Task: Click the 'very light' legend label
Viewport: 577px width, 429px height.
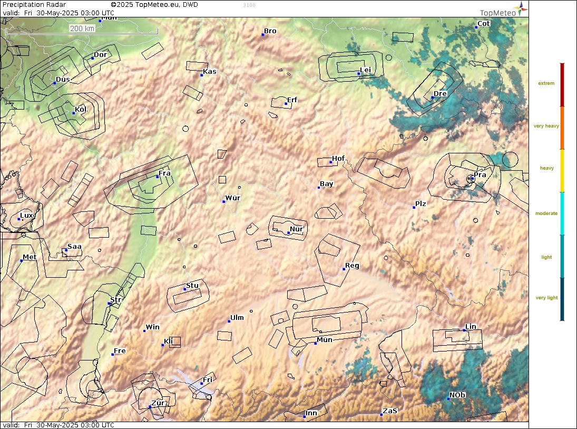Action: [x=546, y=298]
